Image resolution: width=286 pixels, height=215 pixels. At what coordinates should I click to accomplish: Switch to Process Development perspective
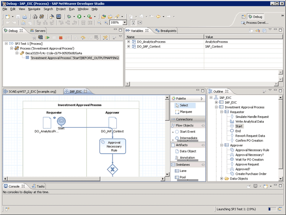tap(258, 22)
